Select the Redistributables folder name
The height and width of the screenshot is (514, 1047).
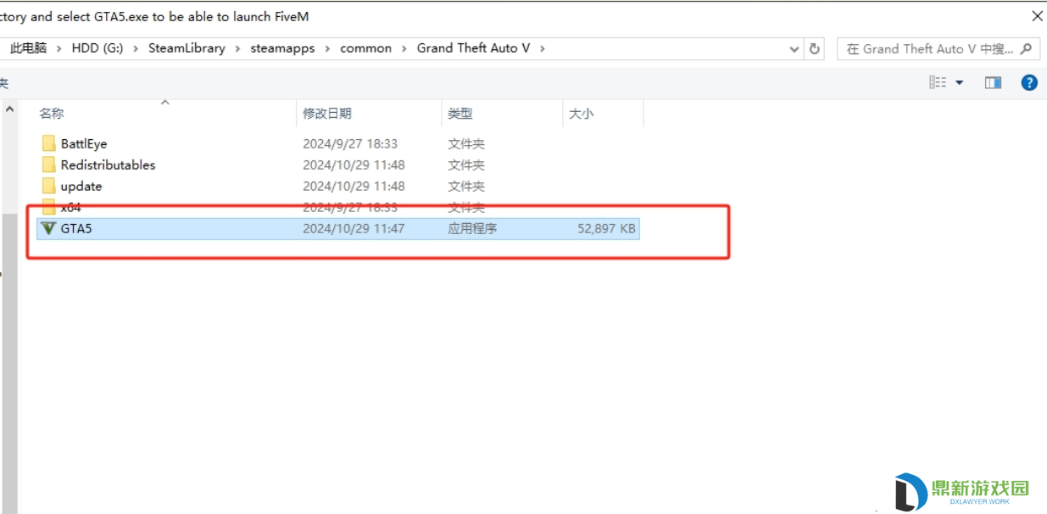point(109,165)
